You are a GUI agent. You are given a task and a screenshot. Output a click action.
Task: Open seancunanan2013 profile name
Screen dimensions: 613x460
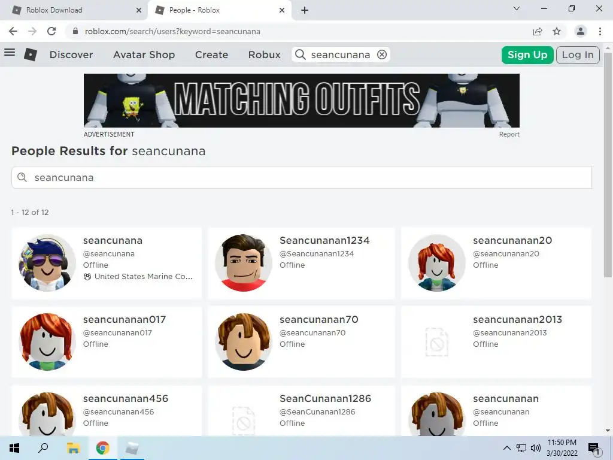[518, 320]
